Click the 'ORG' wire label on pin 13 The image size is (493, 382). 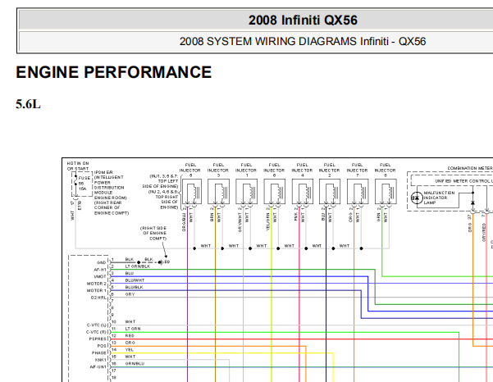(130, 343)
